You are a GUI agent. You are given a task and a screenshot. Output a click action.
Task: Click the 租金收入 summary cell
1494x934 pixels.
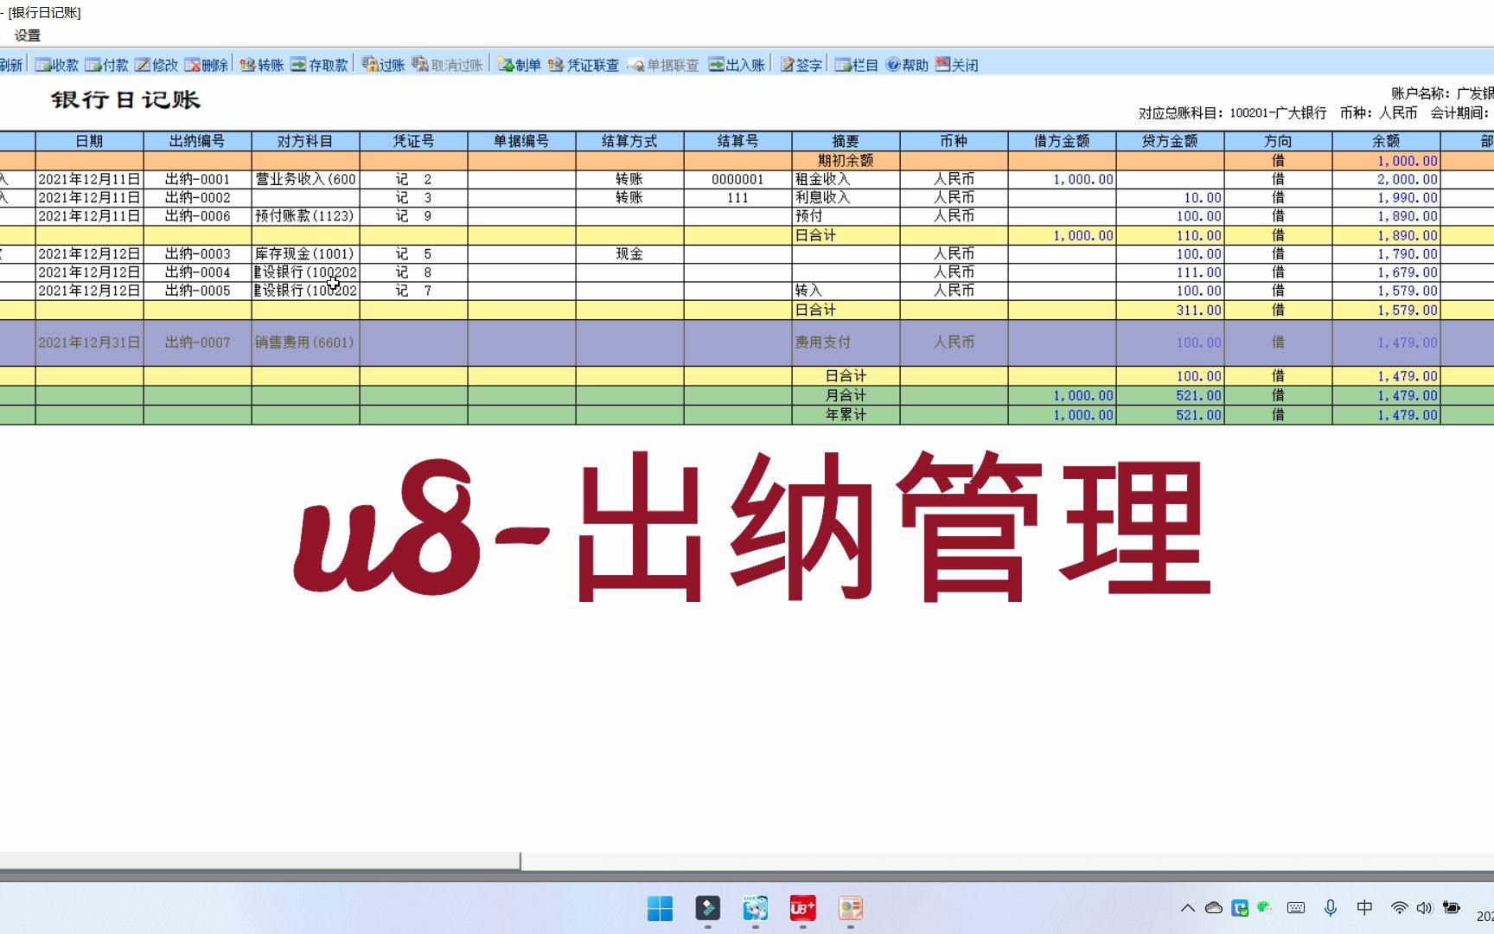[x=846, y=179]
